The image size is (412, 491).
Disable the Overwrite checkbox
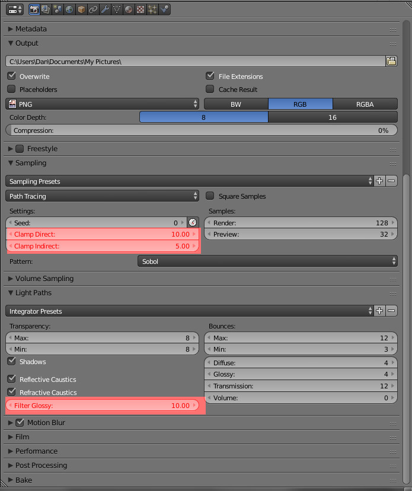(x=12, y=76)
